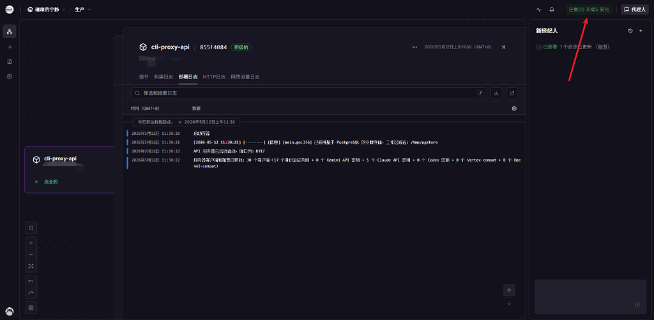Image resolution: width=654 pixels, height=320 pixels.
Task: Click the 数据 column header
Action: [x=196, y=109]
